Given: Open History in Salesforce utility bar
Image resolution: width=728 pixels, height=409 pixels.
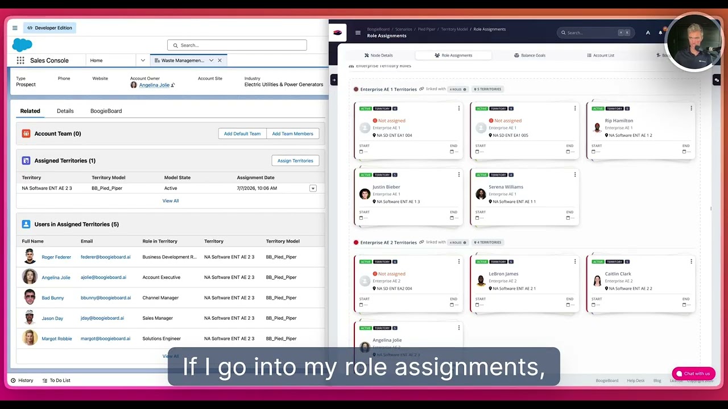Looking at the screenshot, I should click(22, 381).
